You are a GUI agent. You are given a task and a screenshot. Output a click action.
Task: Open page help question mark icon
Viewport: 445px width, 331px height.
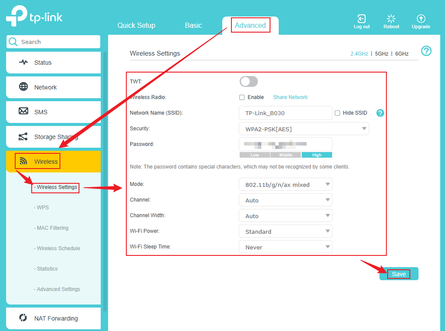click(x=426, y=51)
